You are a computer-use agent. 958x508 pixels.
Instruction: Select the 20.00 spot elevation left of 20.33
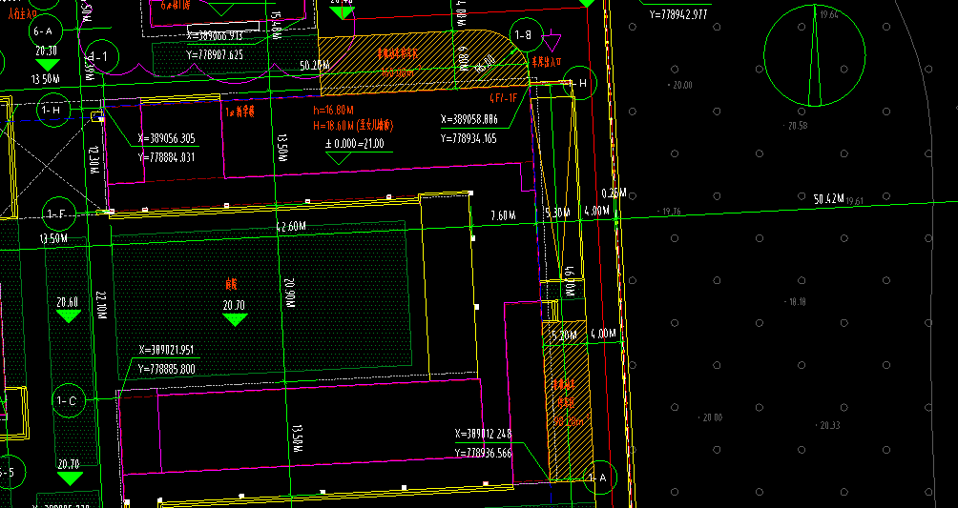click(711, 417)
